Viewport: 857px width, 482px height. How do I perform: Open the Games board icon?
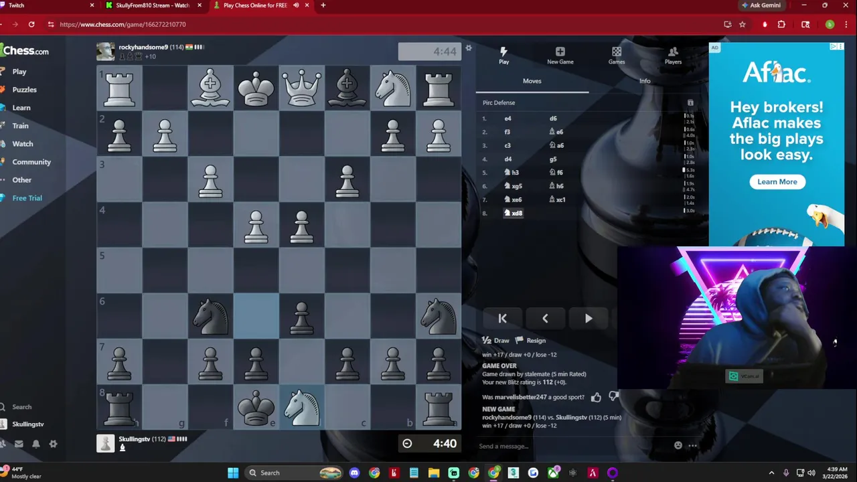[x=617, y=56]
